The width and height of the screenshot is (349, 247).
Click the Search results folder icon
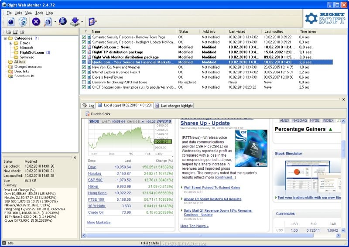[10, 76]
